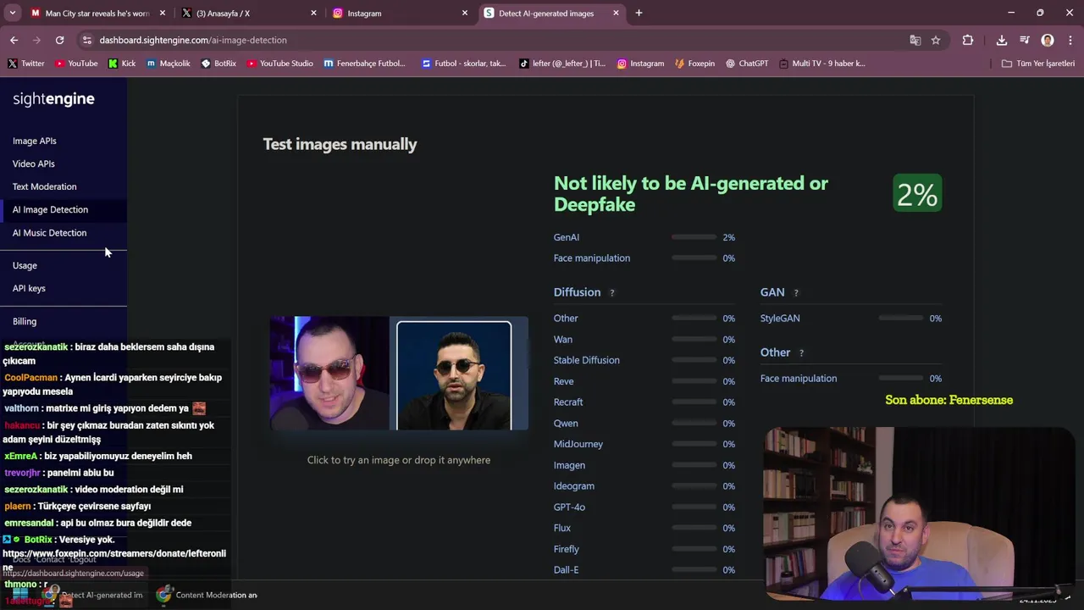Open Video APIs in sidebar
Image resolution: width=1084 pixels, height=610 pixels.
point(34,164)
